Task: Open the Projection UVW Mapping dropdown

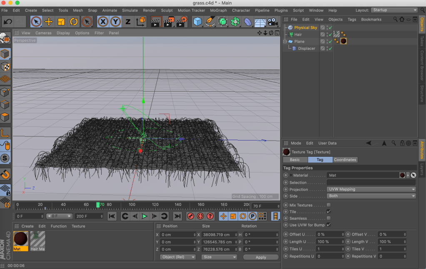Action: click(371, 189)
